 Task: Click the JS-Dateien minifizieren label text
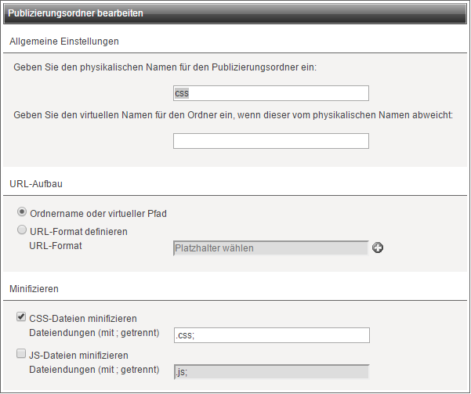[x=78, y=356]
